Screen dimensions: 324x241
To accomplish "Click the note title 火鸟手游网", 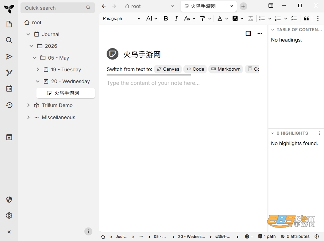I will click(x=142, y=54).
